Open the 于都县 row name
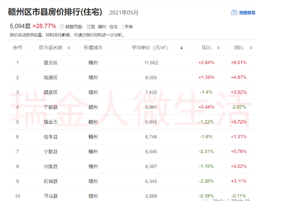 50,107
